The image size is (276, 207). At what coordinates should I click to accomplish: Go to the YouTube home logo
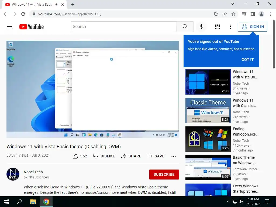pos(32,27)
